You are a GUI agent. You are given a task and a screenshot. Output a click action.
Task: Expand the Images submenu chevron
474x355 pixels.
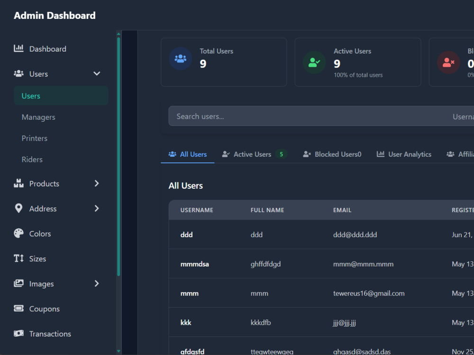pos(97,284)
